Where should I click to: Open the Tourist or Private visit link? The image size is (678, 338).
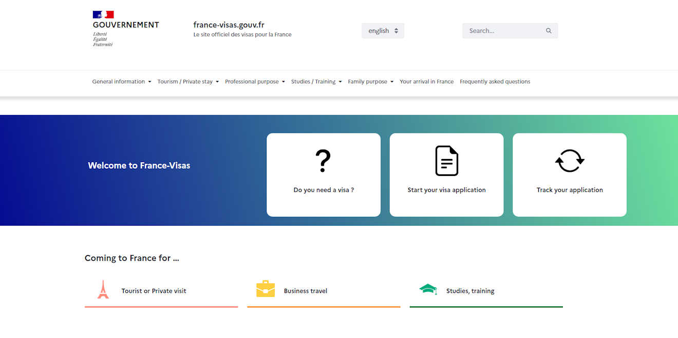[x=154, y=291]
